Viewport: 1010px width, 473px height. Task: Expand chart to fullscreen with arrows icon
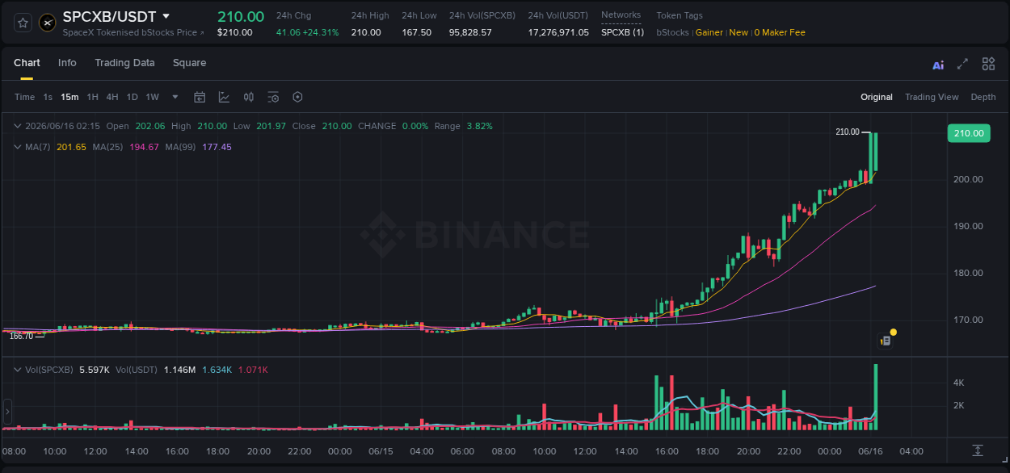pyautogui.click(x=962, y=64)
